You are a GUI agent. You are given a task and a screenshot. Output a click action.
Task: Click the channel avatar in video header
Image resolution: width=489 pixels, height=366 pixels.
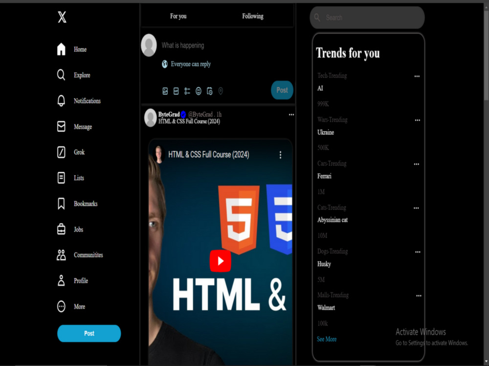click(159, 154)
